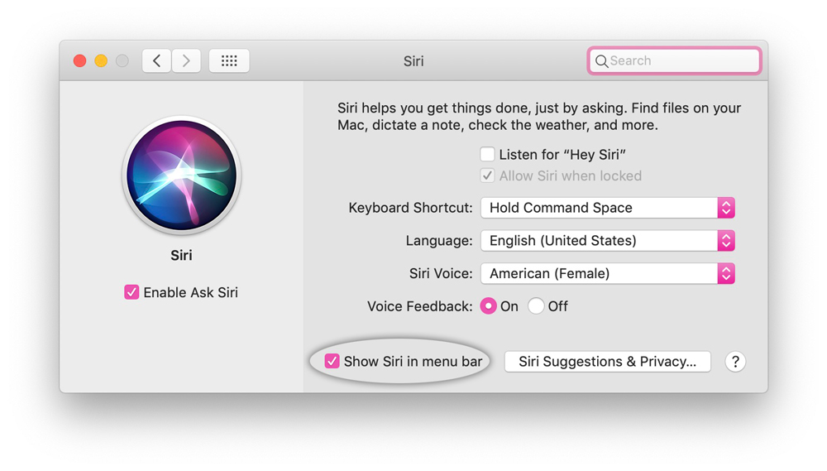
Task: Open Siri Suggestions & Privacy settings
Action: click(x=608, y=362)
